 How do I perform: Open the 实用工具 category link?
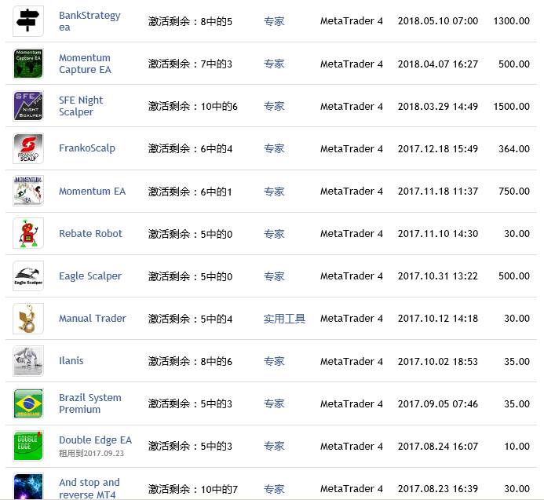pyautogui.click(x=284, y=319)
